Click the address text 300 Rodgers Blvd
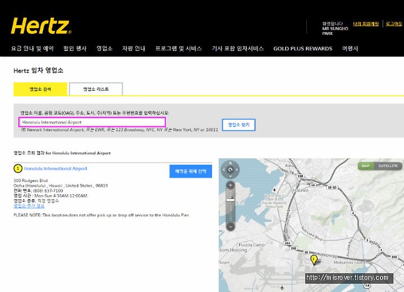 click(x=31, y=181)
